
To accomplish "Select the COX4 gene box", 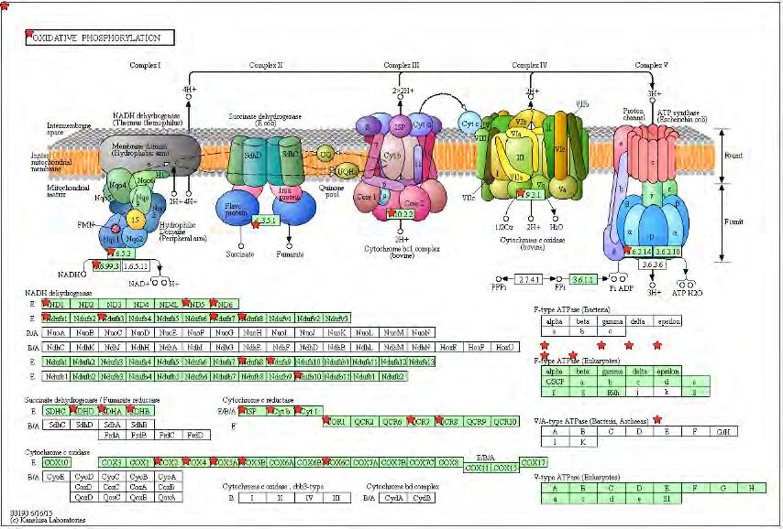I will 197,463.
